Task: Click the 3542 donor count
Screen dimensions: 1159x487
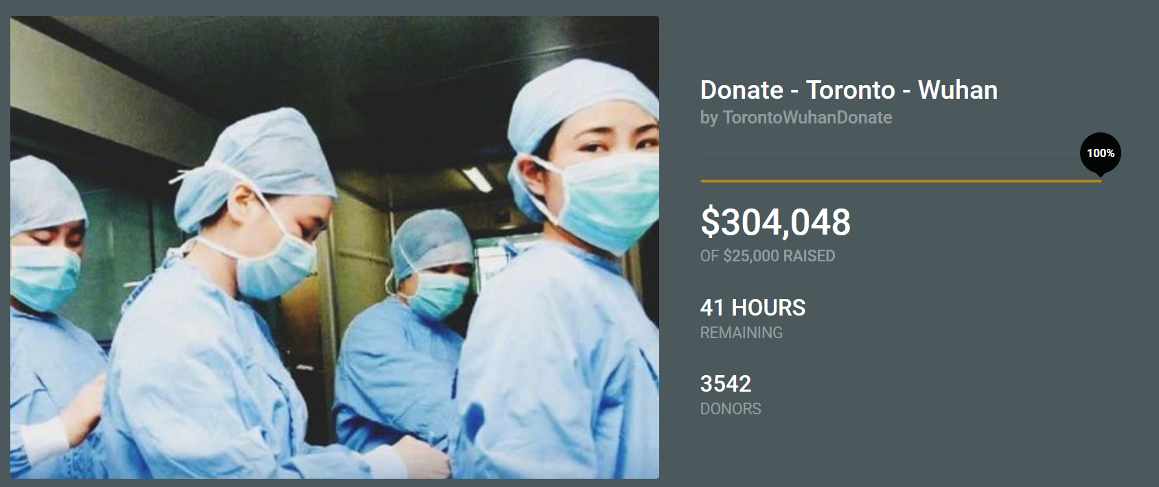Action: 726,383
